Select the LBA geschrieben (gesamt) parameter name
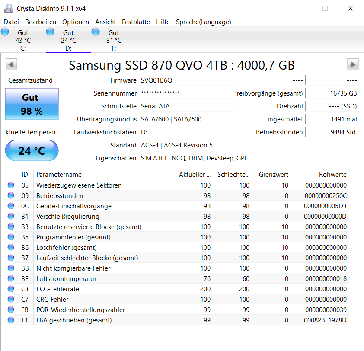Image resolution: width=364 pixels, height=351 pixels. pos(74,320)
